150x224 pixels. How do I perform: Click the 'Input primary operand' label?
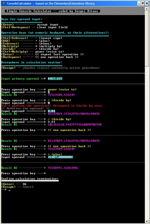[x=20, y=78]
